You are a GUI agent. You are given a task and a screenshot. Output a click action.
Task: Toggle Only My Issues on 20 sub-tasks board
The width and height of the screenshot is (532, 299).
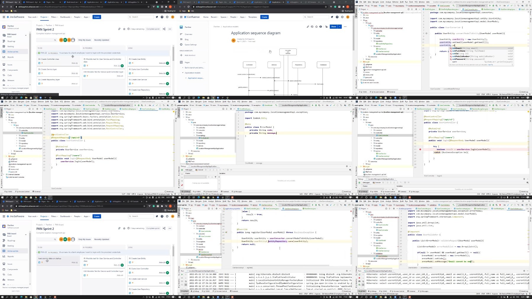click(85, 239)
